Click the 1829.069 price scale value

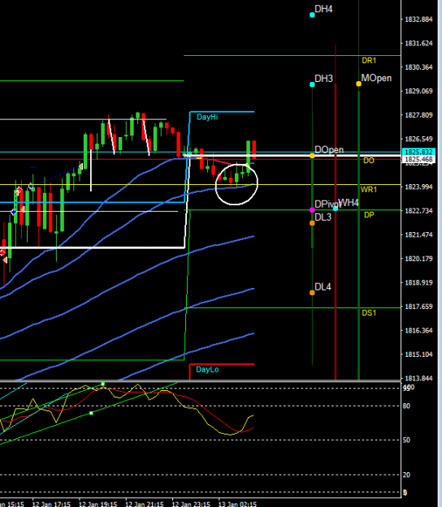(x=418, y=91)
